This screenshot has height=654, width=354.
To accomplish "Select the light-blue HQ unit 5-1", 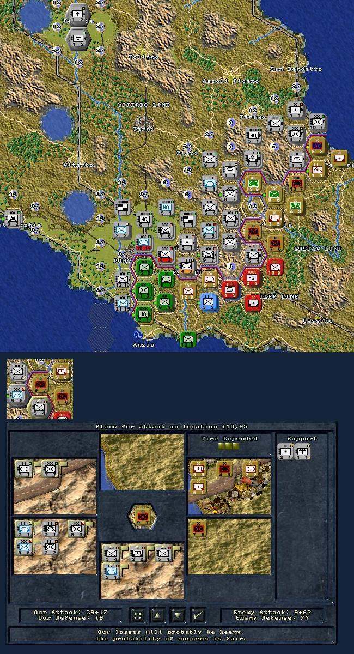I will tap(166, 208).
